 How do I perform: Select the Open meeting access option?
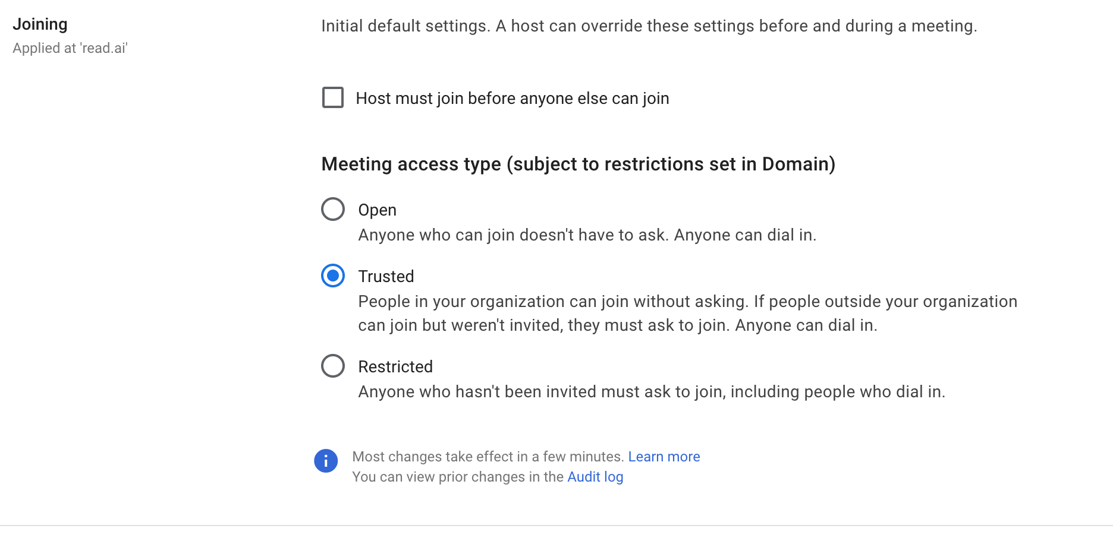332,209
